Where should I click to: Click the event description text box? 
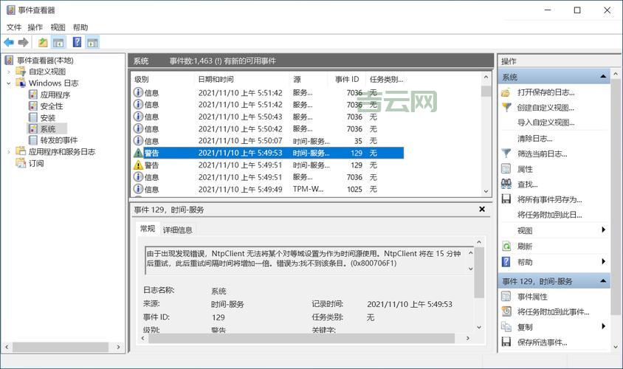point(307,259)
